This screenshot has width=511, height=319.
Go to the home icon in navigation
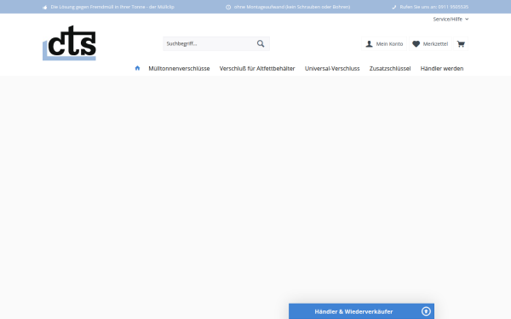137,68
